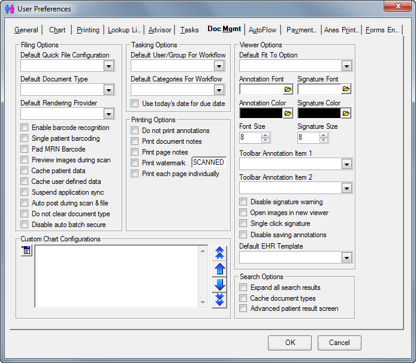Click the User Preferences title bar icon
Viewport: 416px width, 363px height.
click(x=10, y=9)
